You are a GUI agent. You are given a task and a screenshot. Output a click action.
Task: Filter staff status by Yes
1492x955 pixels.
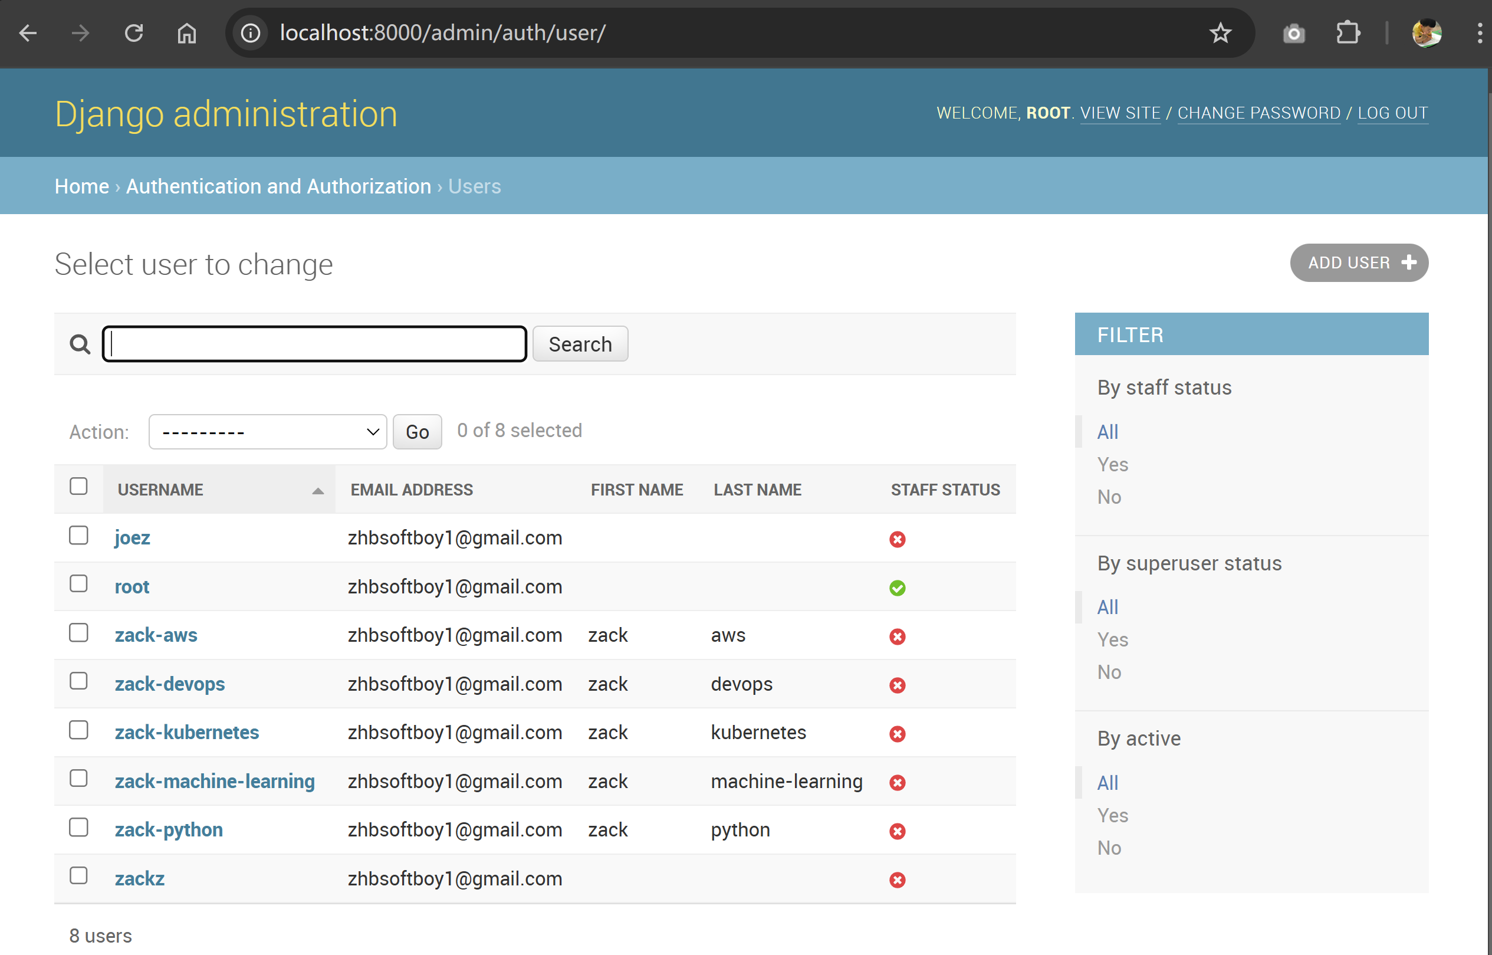(1112, 464)
